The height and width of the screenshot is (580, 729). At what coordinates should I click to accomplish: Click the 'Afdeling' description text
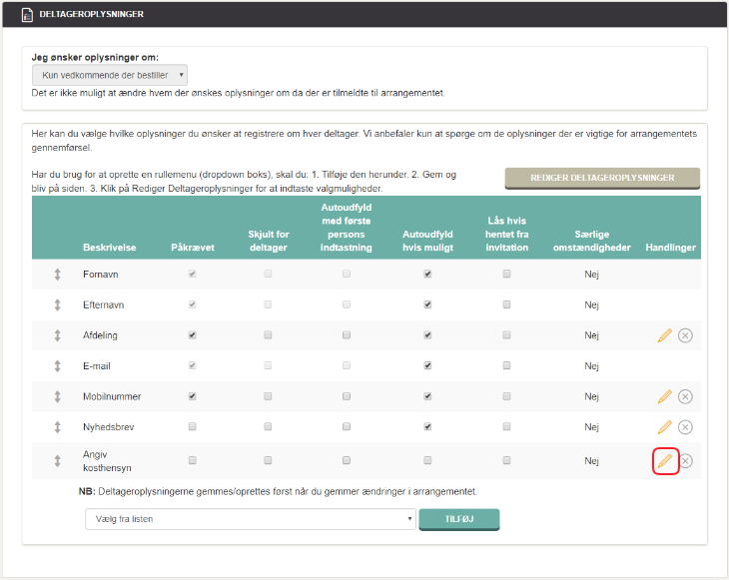tap(101, 335)
